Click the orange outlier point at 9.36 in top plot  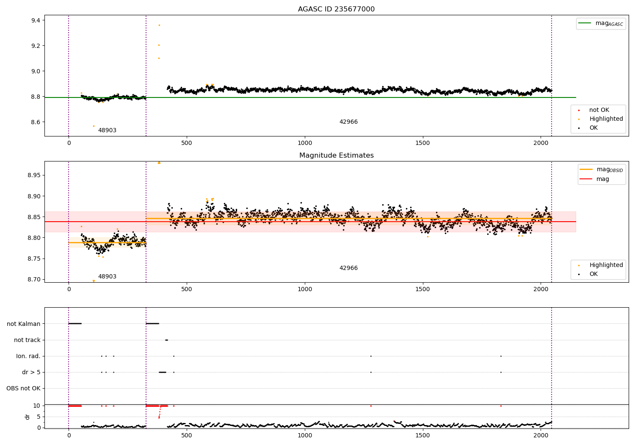pos(159,25)
